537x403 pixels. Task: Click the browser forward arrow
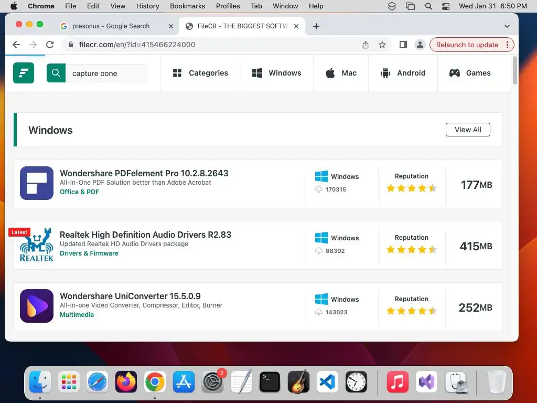(x=33, y=45)
